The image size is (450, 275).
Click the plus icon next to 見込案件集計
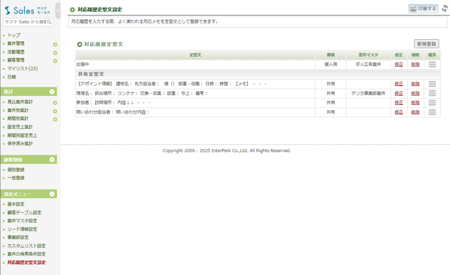click(55, 103)
